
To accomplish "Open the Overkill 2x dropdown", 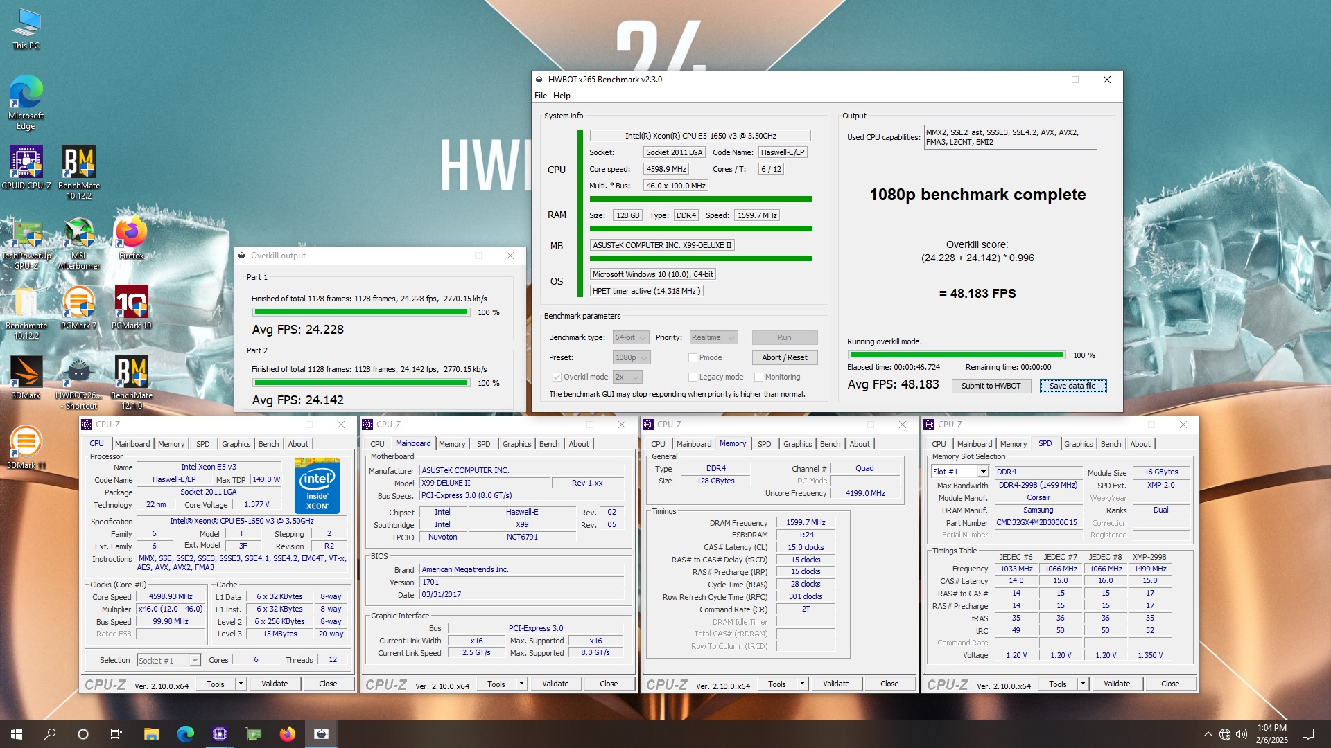I will (627, 377).
